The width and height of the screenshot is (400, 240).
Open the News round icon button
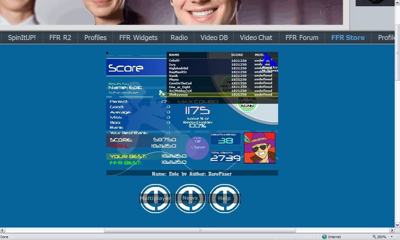click(x=190, y=198)
